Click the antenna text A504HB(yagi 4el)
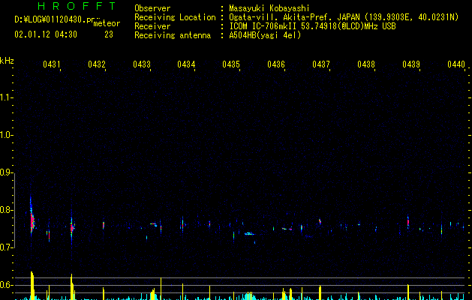 click(x=265, y=35)
